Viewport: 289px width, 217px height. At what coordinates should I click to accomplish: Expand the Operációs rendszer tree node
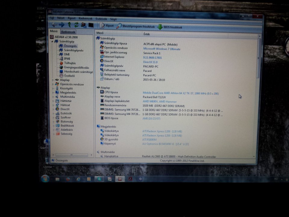[53, 84]
